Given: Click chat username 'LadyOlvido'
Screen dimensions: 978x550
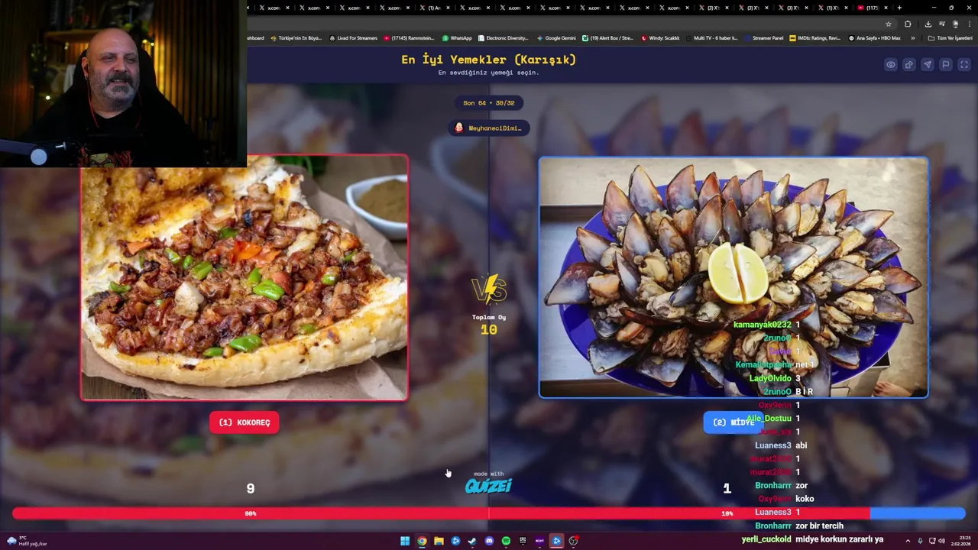Looking at the screenshot, I should coord(770,378).
